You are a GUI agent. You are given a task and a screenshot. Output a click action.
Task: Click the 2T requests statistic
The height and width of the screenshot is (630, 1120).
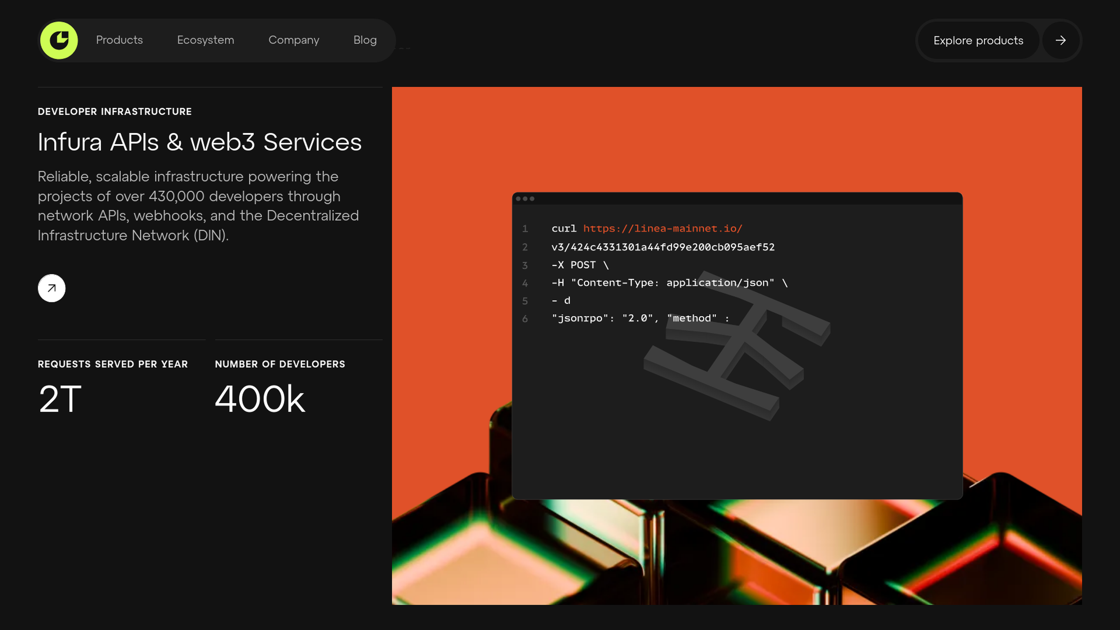pos(60,399)
